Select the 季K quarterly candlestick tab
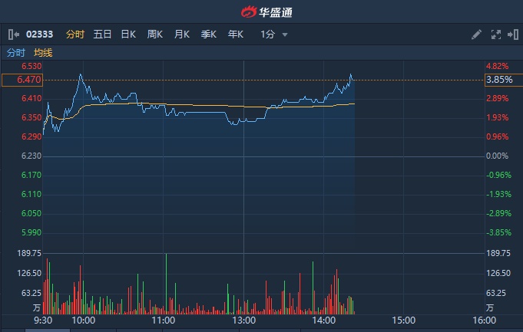 pyautogui.click(x=208, y=35)
